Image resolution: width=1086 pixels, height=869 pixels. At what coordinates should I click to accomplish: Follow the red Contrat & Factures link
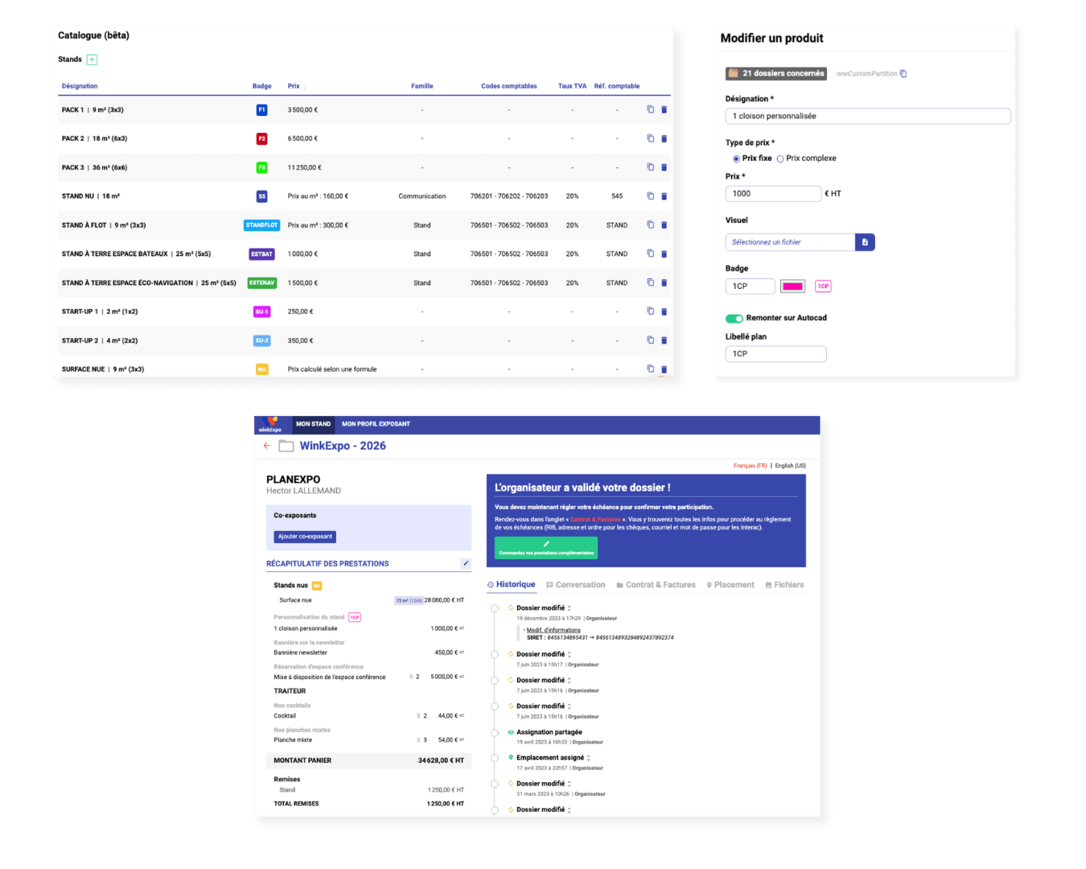(595, 520)
